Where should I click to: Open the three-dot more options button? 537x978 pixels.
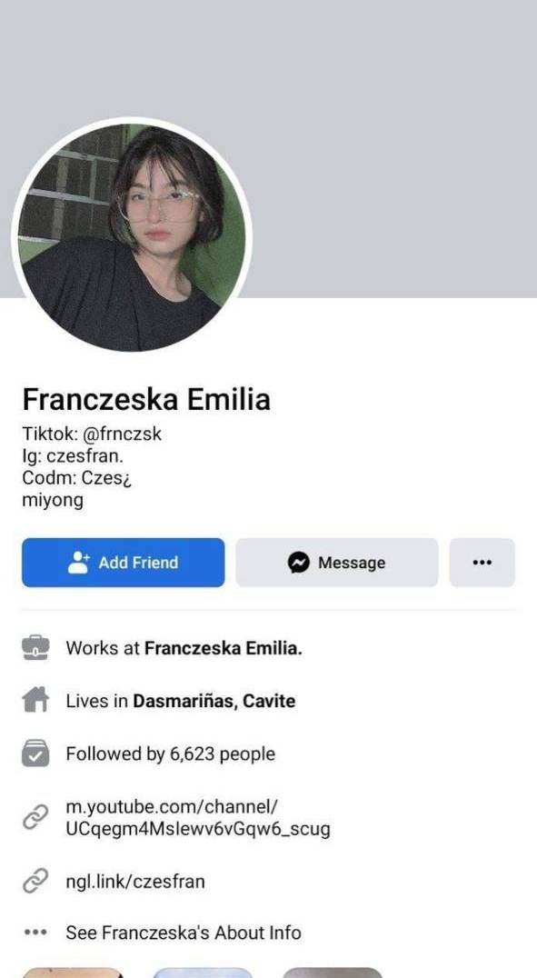click(x=482, y=563)
